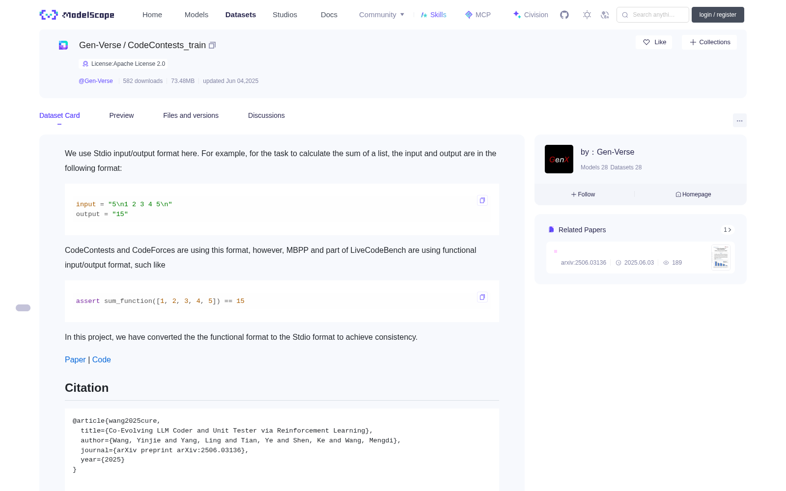The width and height of the screenshot is (786, 491).
Task: Toggle the light/dark theme icon
Action: 587,15
